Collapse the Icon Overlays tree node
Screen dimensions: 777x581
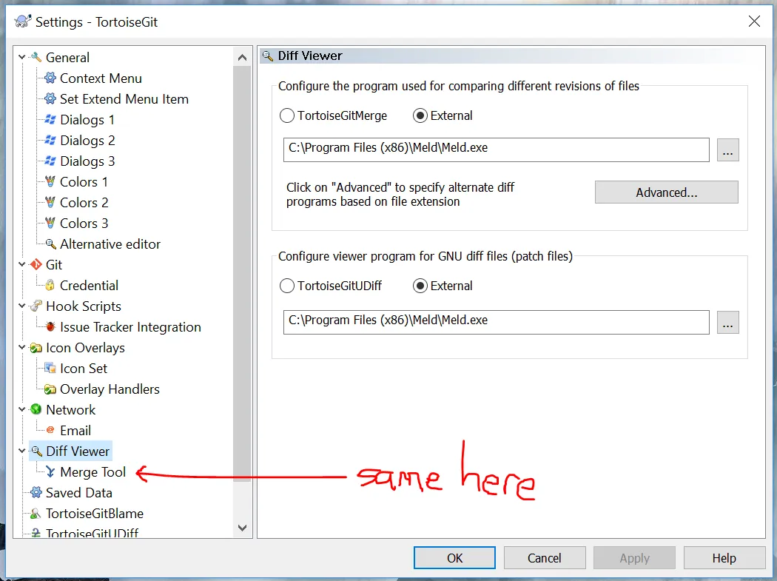tap(21, 348)
